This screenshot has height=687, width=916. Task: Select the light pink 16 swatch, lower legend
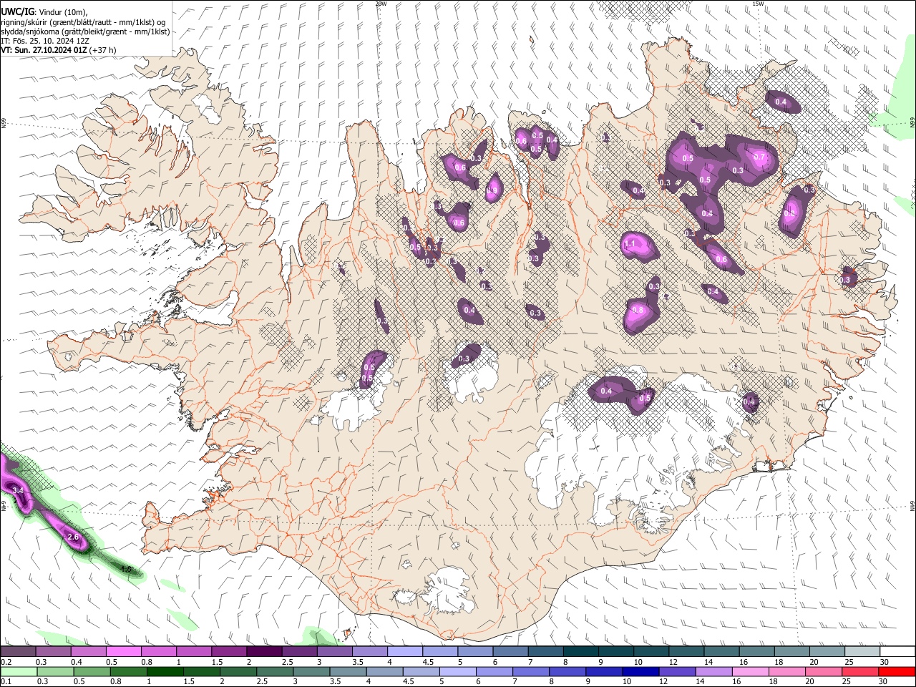[749, 671]
